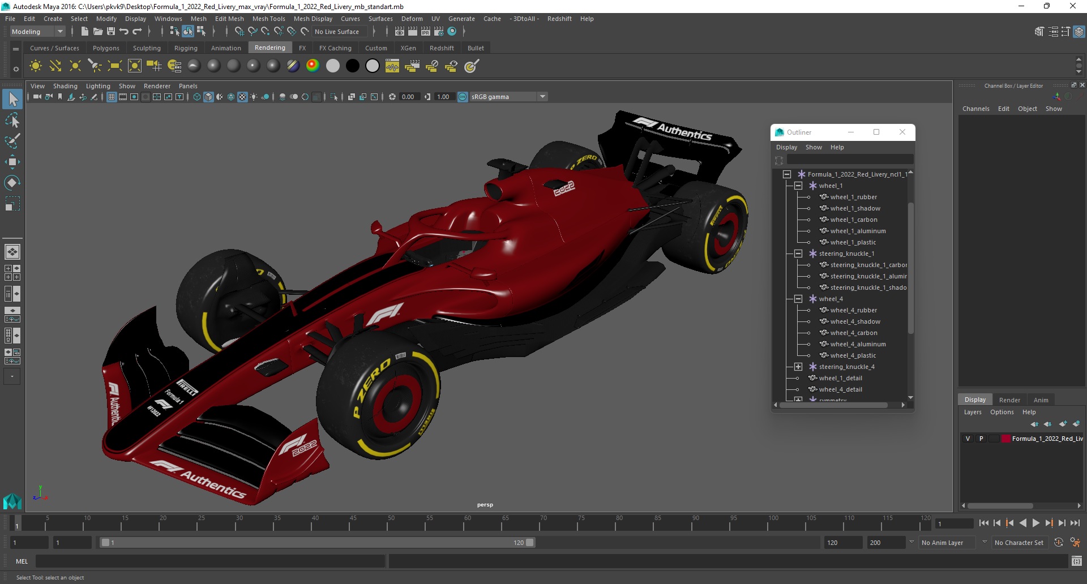This screenshot has width=1087, height=584.
Task: Open the IPR render icon
Action: (426, 32)
